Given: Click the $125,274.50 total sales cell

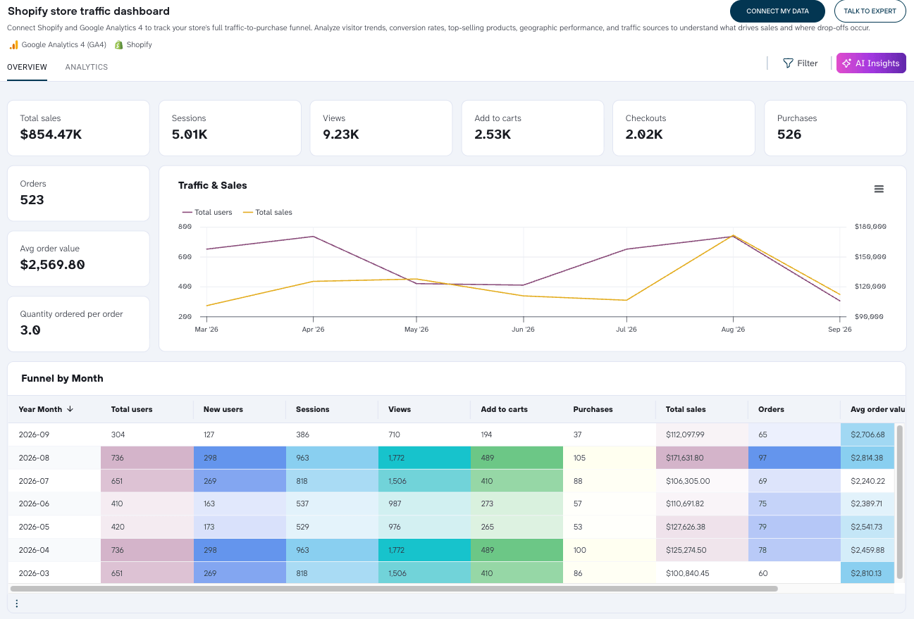Looking at the screenshot, I should tap(702, 550).
